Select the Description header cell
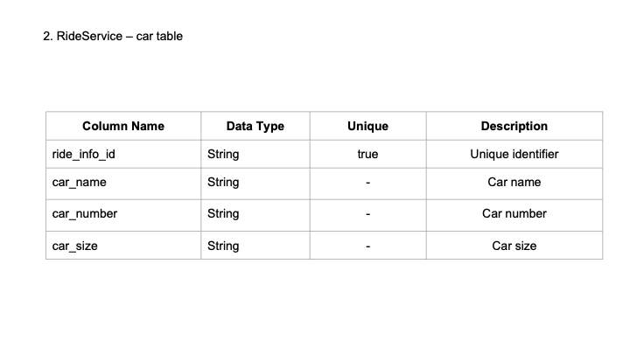The width and height of the screenshot is (630, 354). click(x=514, y=126)
